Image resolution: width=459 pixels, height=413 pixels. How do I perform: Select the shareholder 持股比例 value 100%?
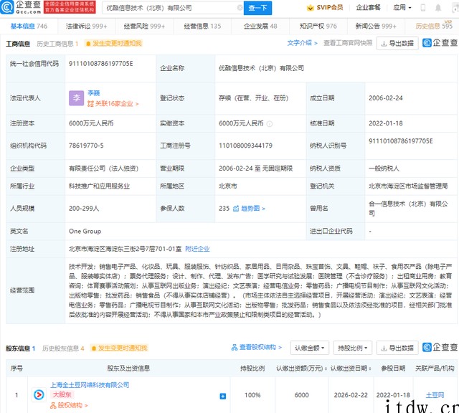pos(252,395)
